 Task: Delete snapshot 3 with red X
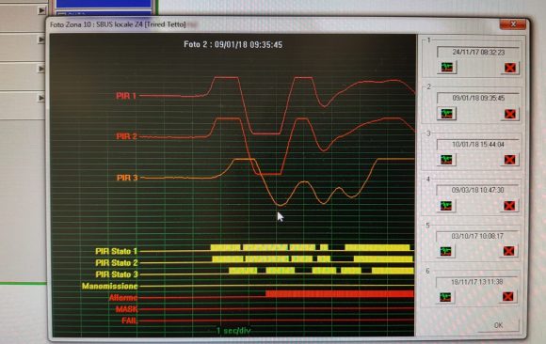tap(510, 160)
